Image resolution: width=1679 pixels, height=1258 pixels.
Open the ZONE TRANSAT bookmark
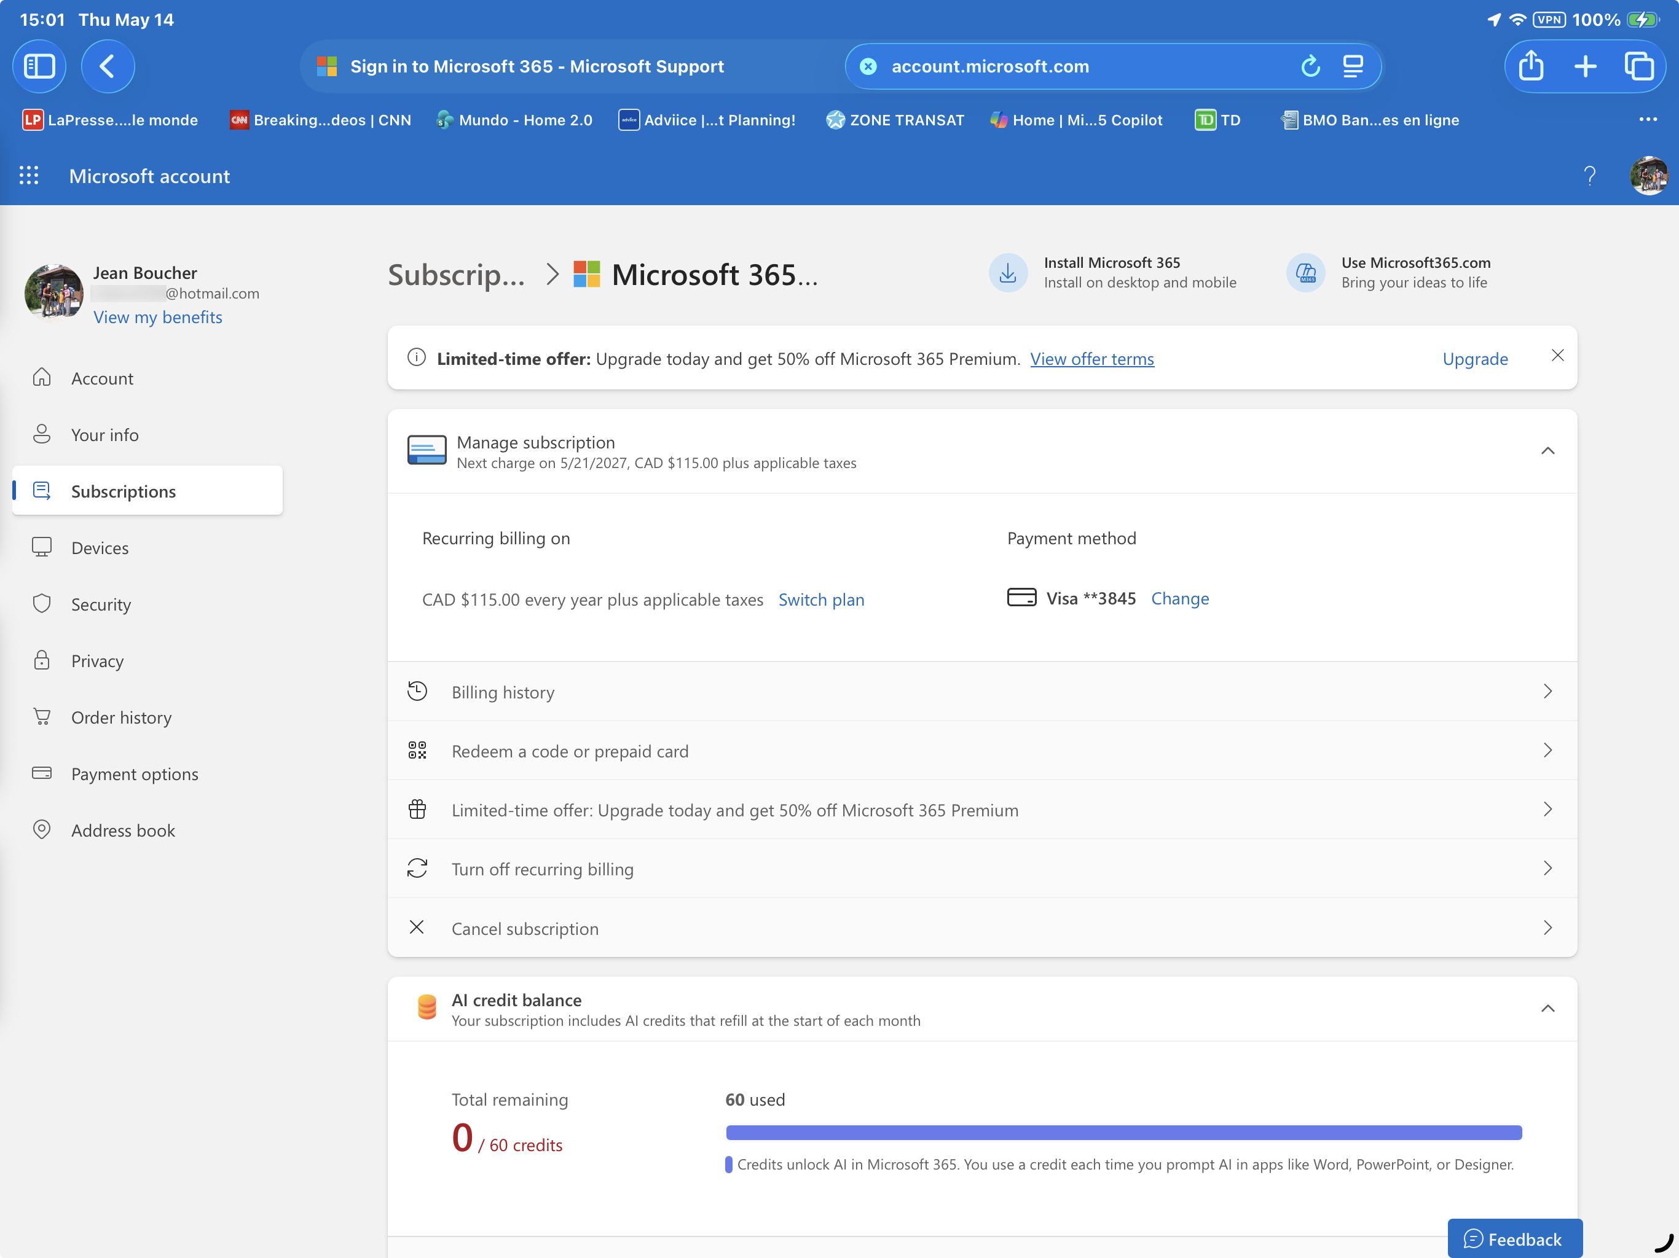895,120
